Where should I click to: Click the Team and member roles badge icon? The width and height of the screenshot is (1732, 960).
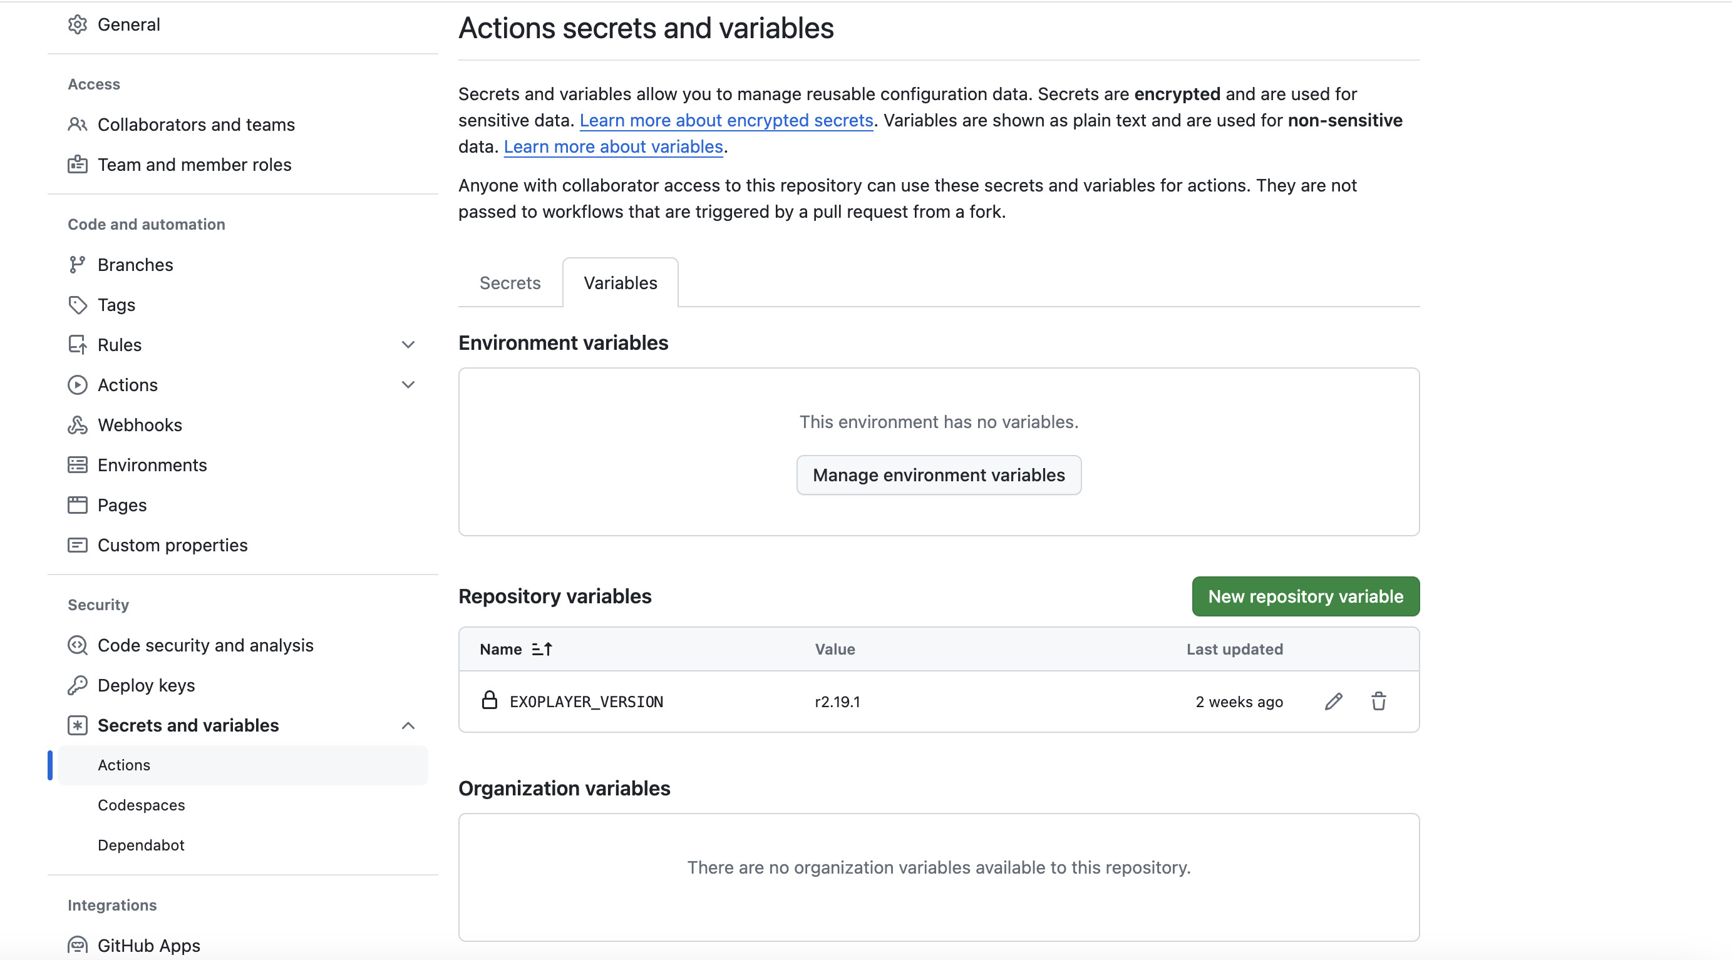point(77,165)
